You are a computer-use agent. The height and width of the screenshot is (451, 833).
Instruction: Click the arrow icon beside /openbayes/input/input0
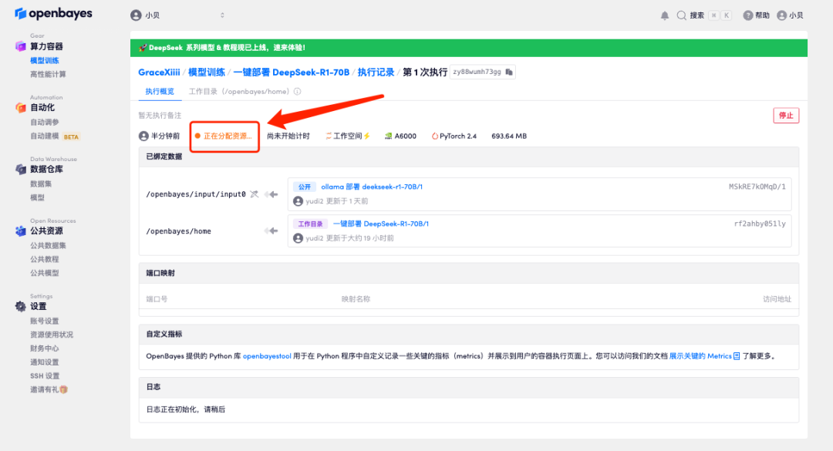(271, 194)
